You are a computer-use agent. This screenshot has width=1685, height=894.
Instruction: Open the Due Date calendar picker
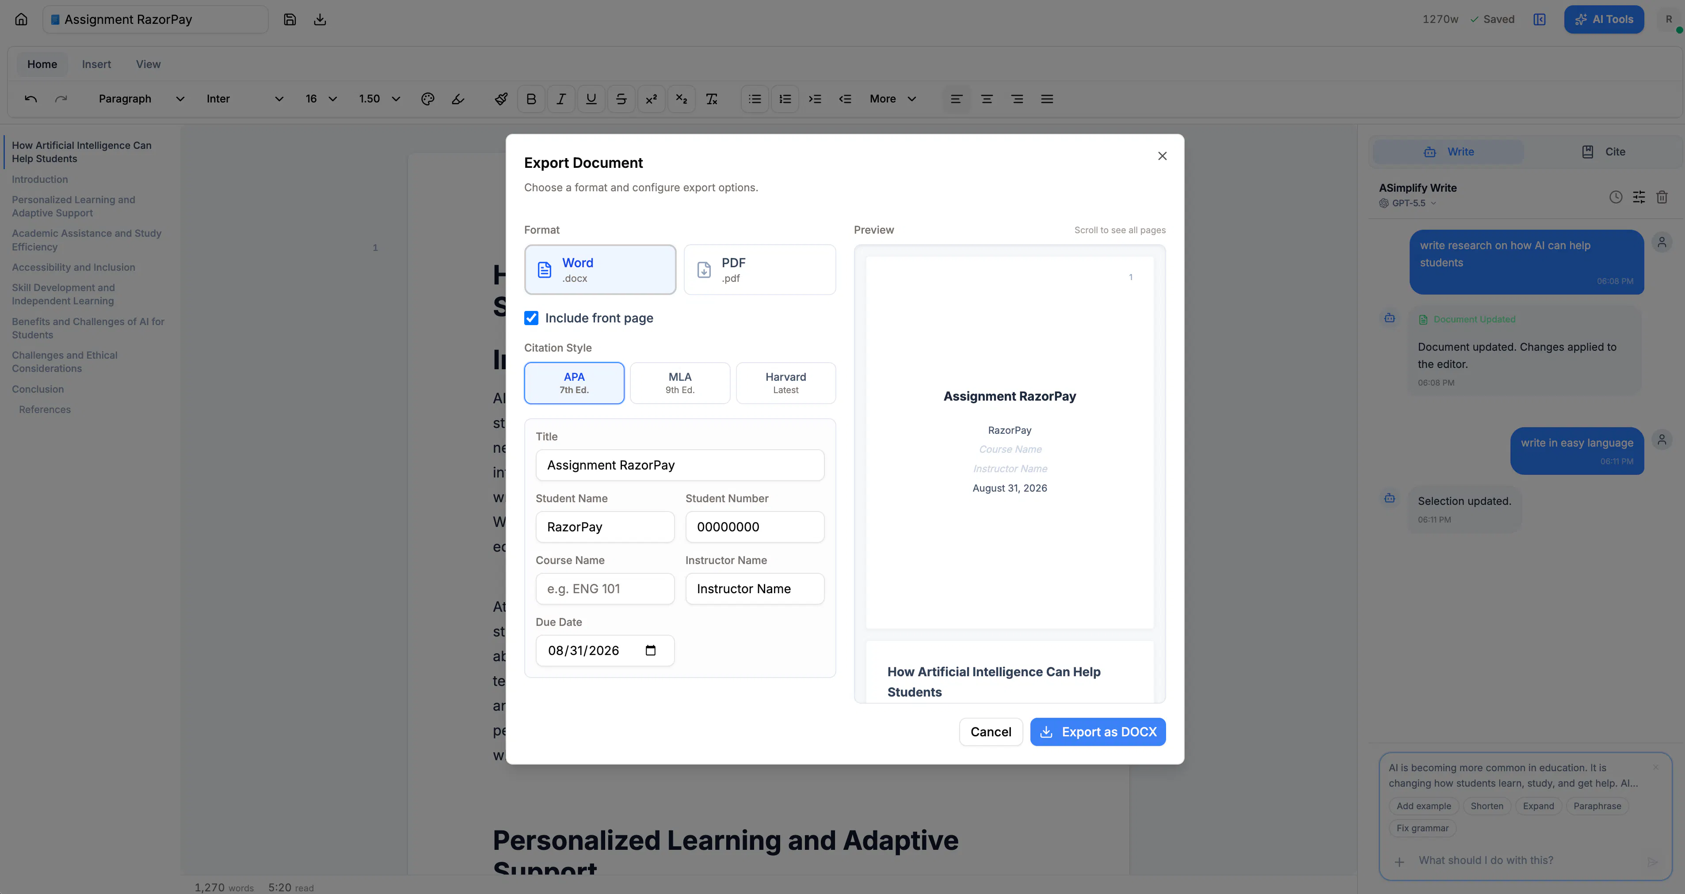pyautogui.click(x=650, y=650)
